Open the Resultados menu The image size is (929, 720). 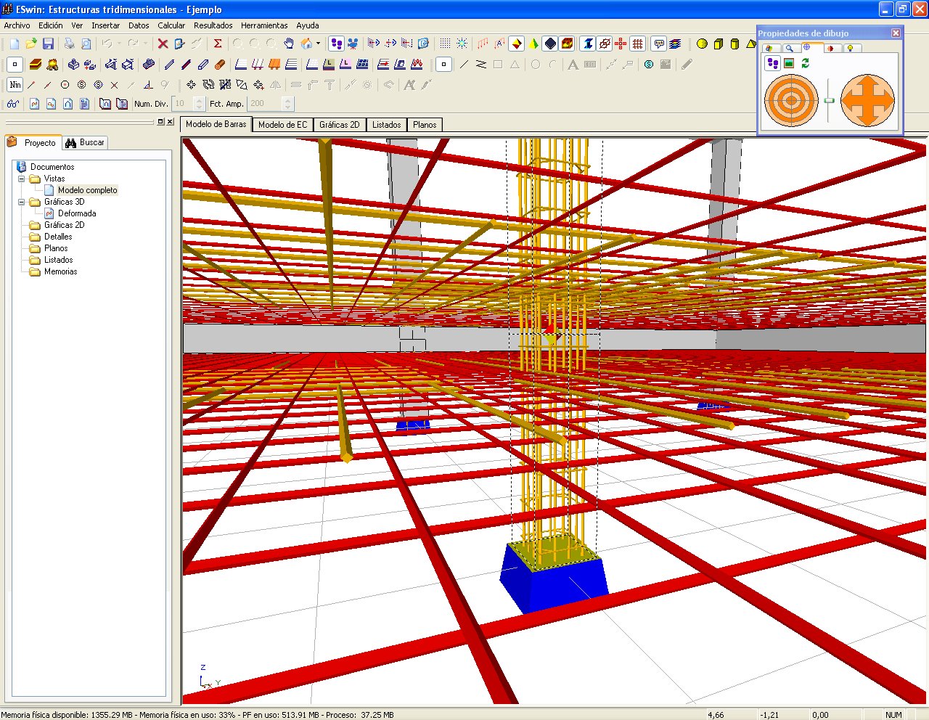[213, 25]
